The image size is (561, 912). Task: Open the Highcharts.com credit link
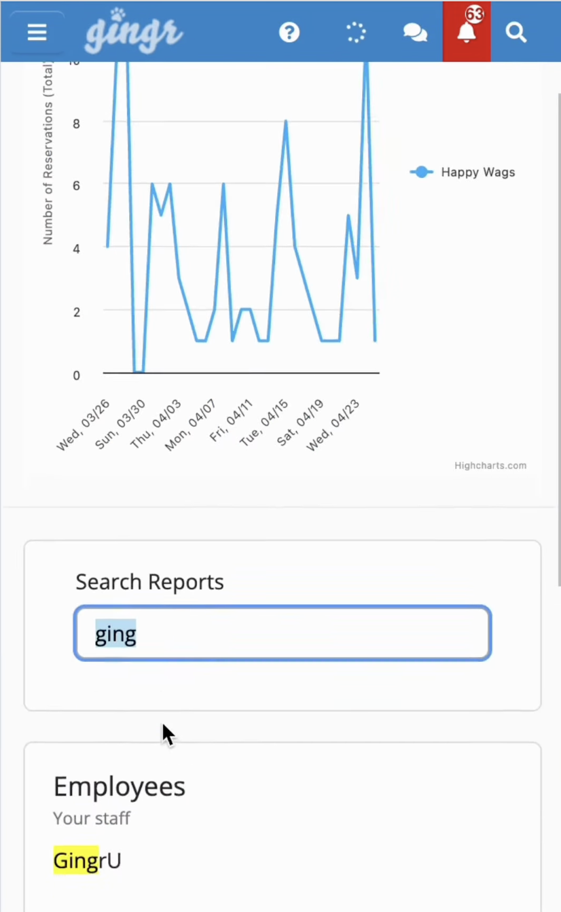click(490, 466)
